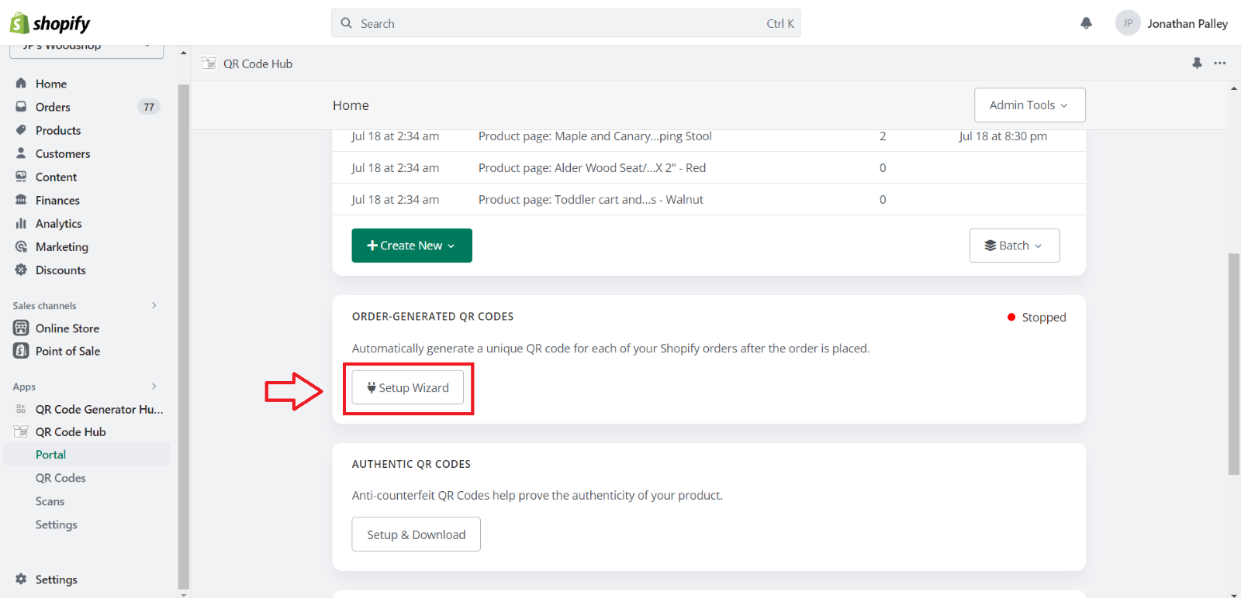Open the Maple and Canary...ping Stool row
This screenshot has height=598, width=1241.
[709, 136]
